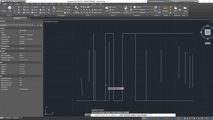
Task: Add a new layout tab with plus button
Action: [x=21, y=118]
